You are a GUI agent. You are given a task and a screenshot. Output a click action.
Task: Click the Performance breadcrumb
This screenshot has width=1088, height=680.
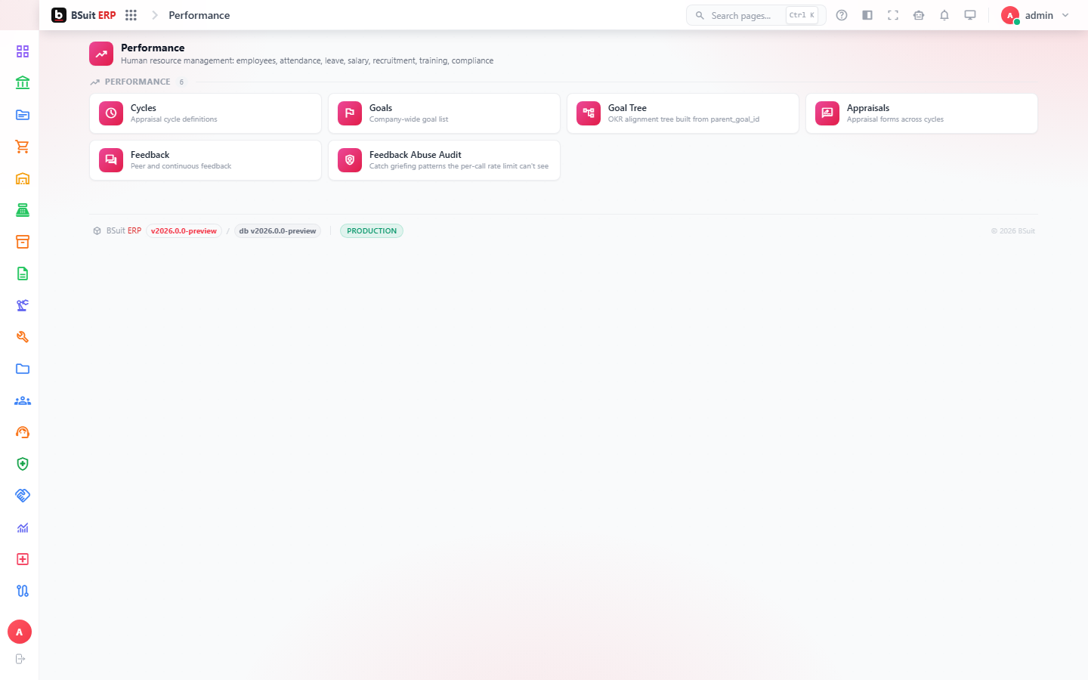coord(199,15)
